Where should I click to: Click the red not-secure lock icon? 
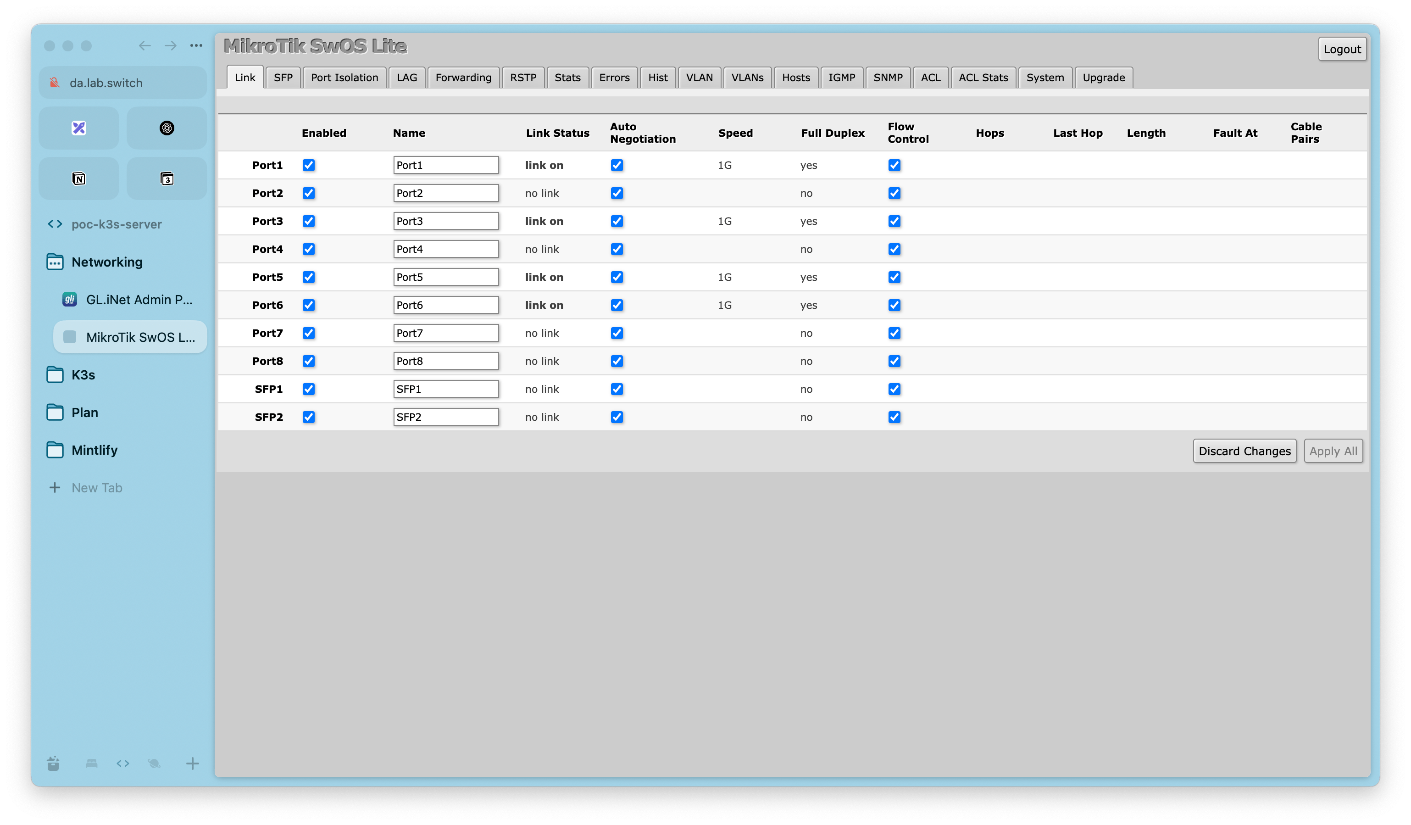tap(55, 83)
